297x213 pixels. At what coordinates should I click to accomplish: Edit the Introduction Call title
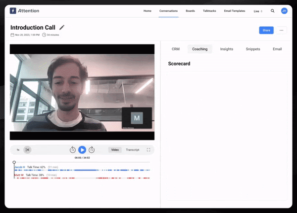[x=62, y=28]
